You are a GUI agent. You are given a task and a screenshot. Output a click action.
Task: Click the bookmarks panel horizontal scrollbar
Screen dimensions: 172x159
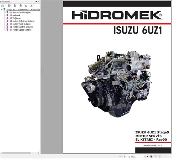tap(17, 153)
